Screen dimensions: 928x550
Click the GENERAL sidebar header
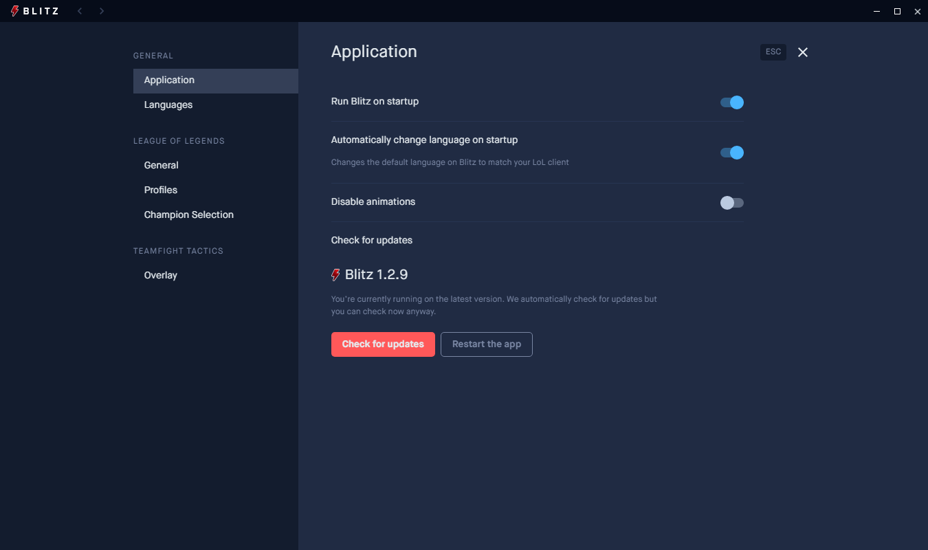point(153,56)
